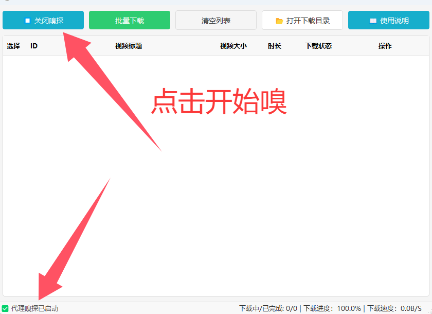Image resolution: width=432 pixels, height=314 pixels.
Task: Click the 选择 column header
Action: [13, 46]
